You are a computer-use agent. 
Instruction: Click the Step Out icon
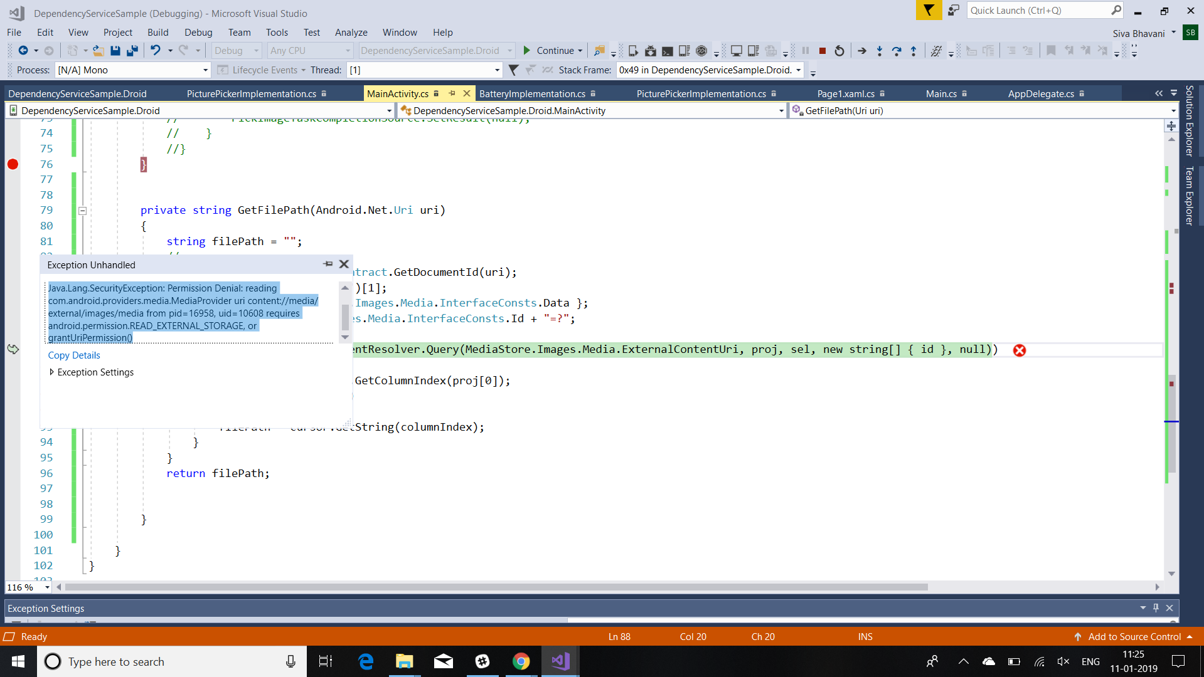coord(914,51)
